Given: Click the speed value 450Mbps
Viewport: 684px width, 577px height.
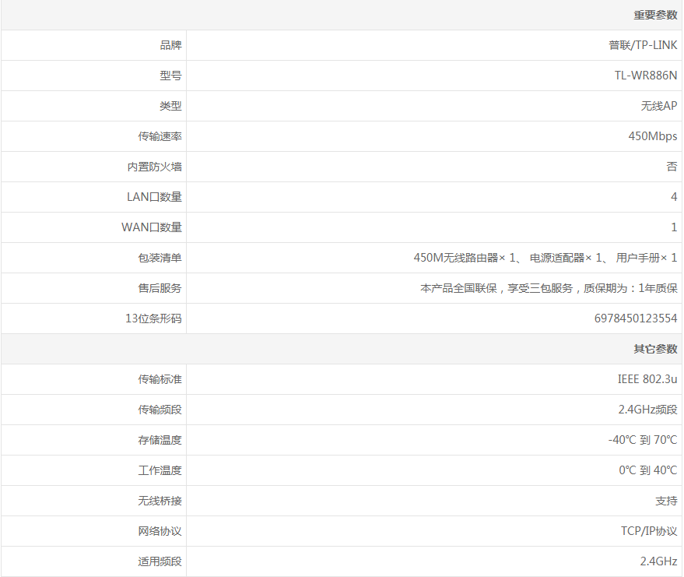Looking at the screenshot, I should pyautogui.click(x=653, y=136).
